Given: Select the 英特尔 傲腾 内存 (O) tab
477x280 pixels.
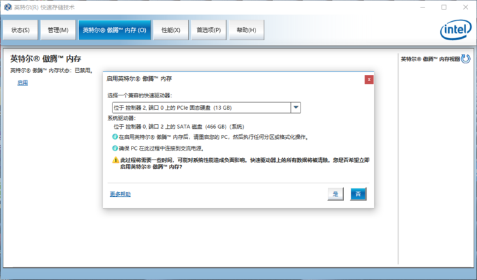Looking at the screenshot, I should tap(114, 30).
